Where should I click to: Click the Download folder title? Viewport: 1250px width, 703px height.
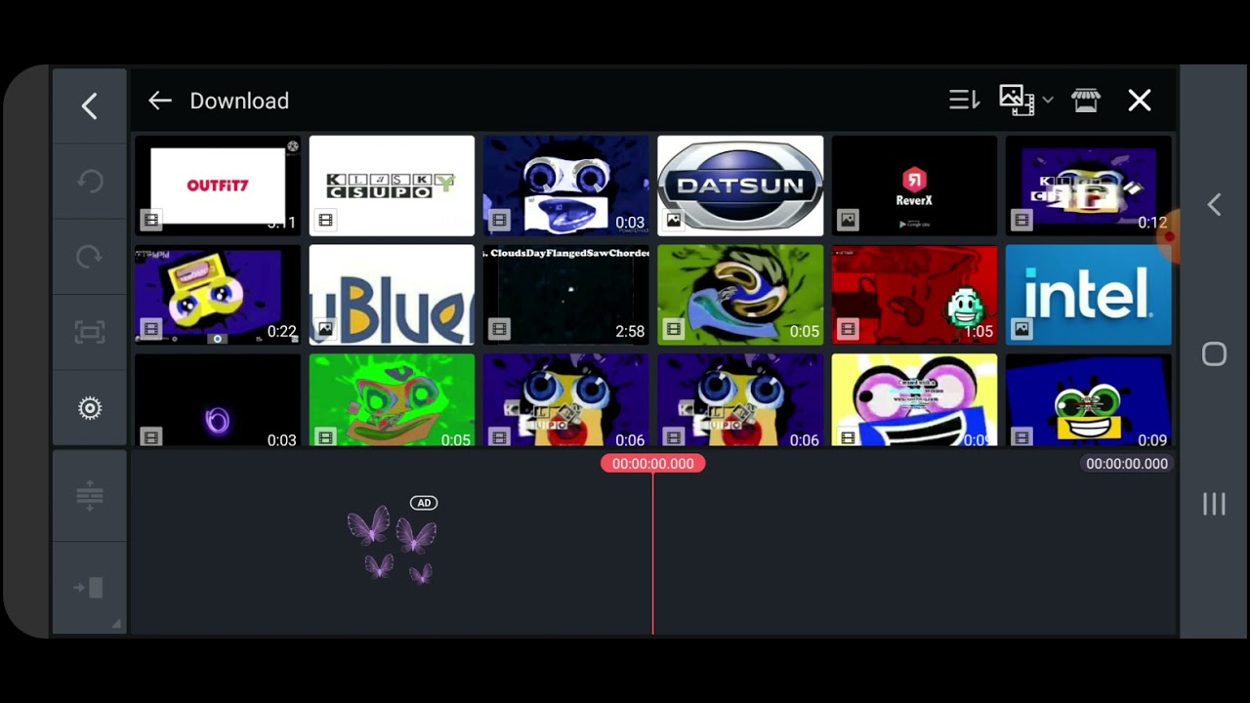tap(239, 101)
